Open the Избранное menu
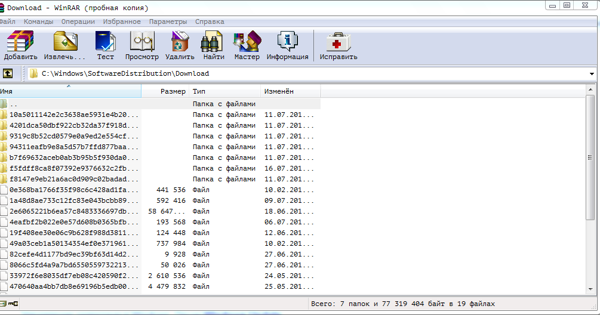 [122, 21]
